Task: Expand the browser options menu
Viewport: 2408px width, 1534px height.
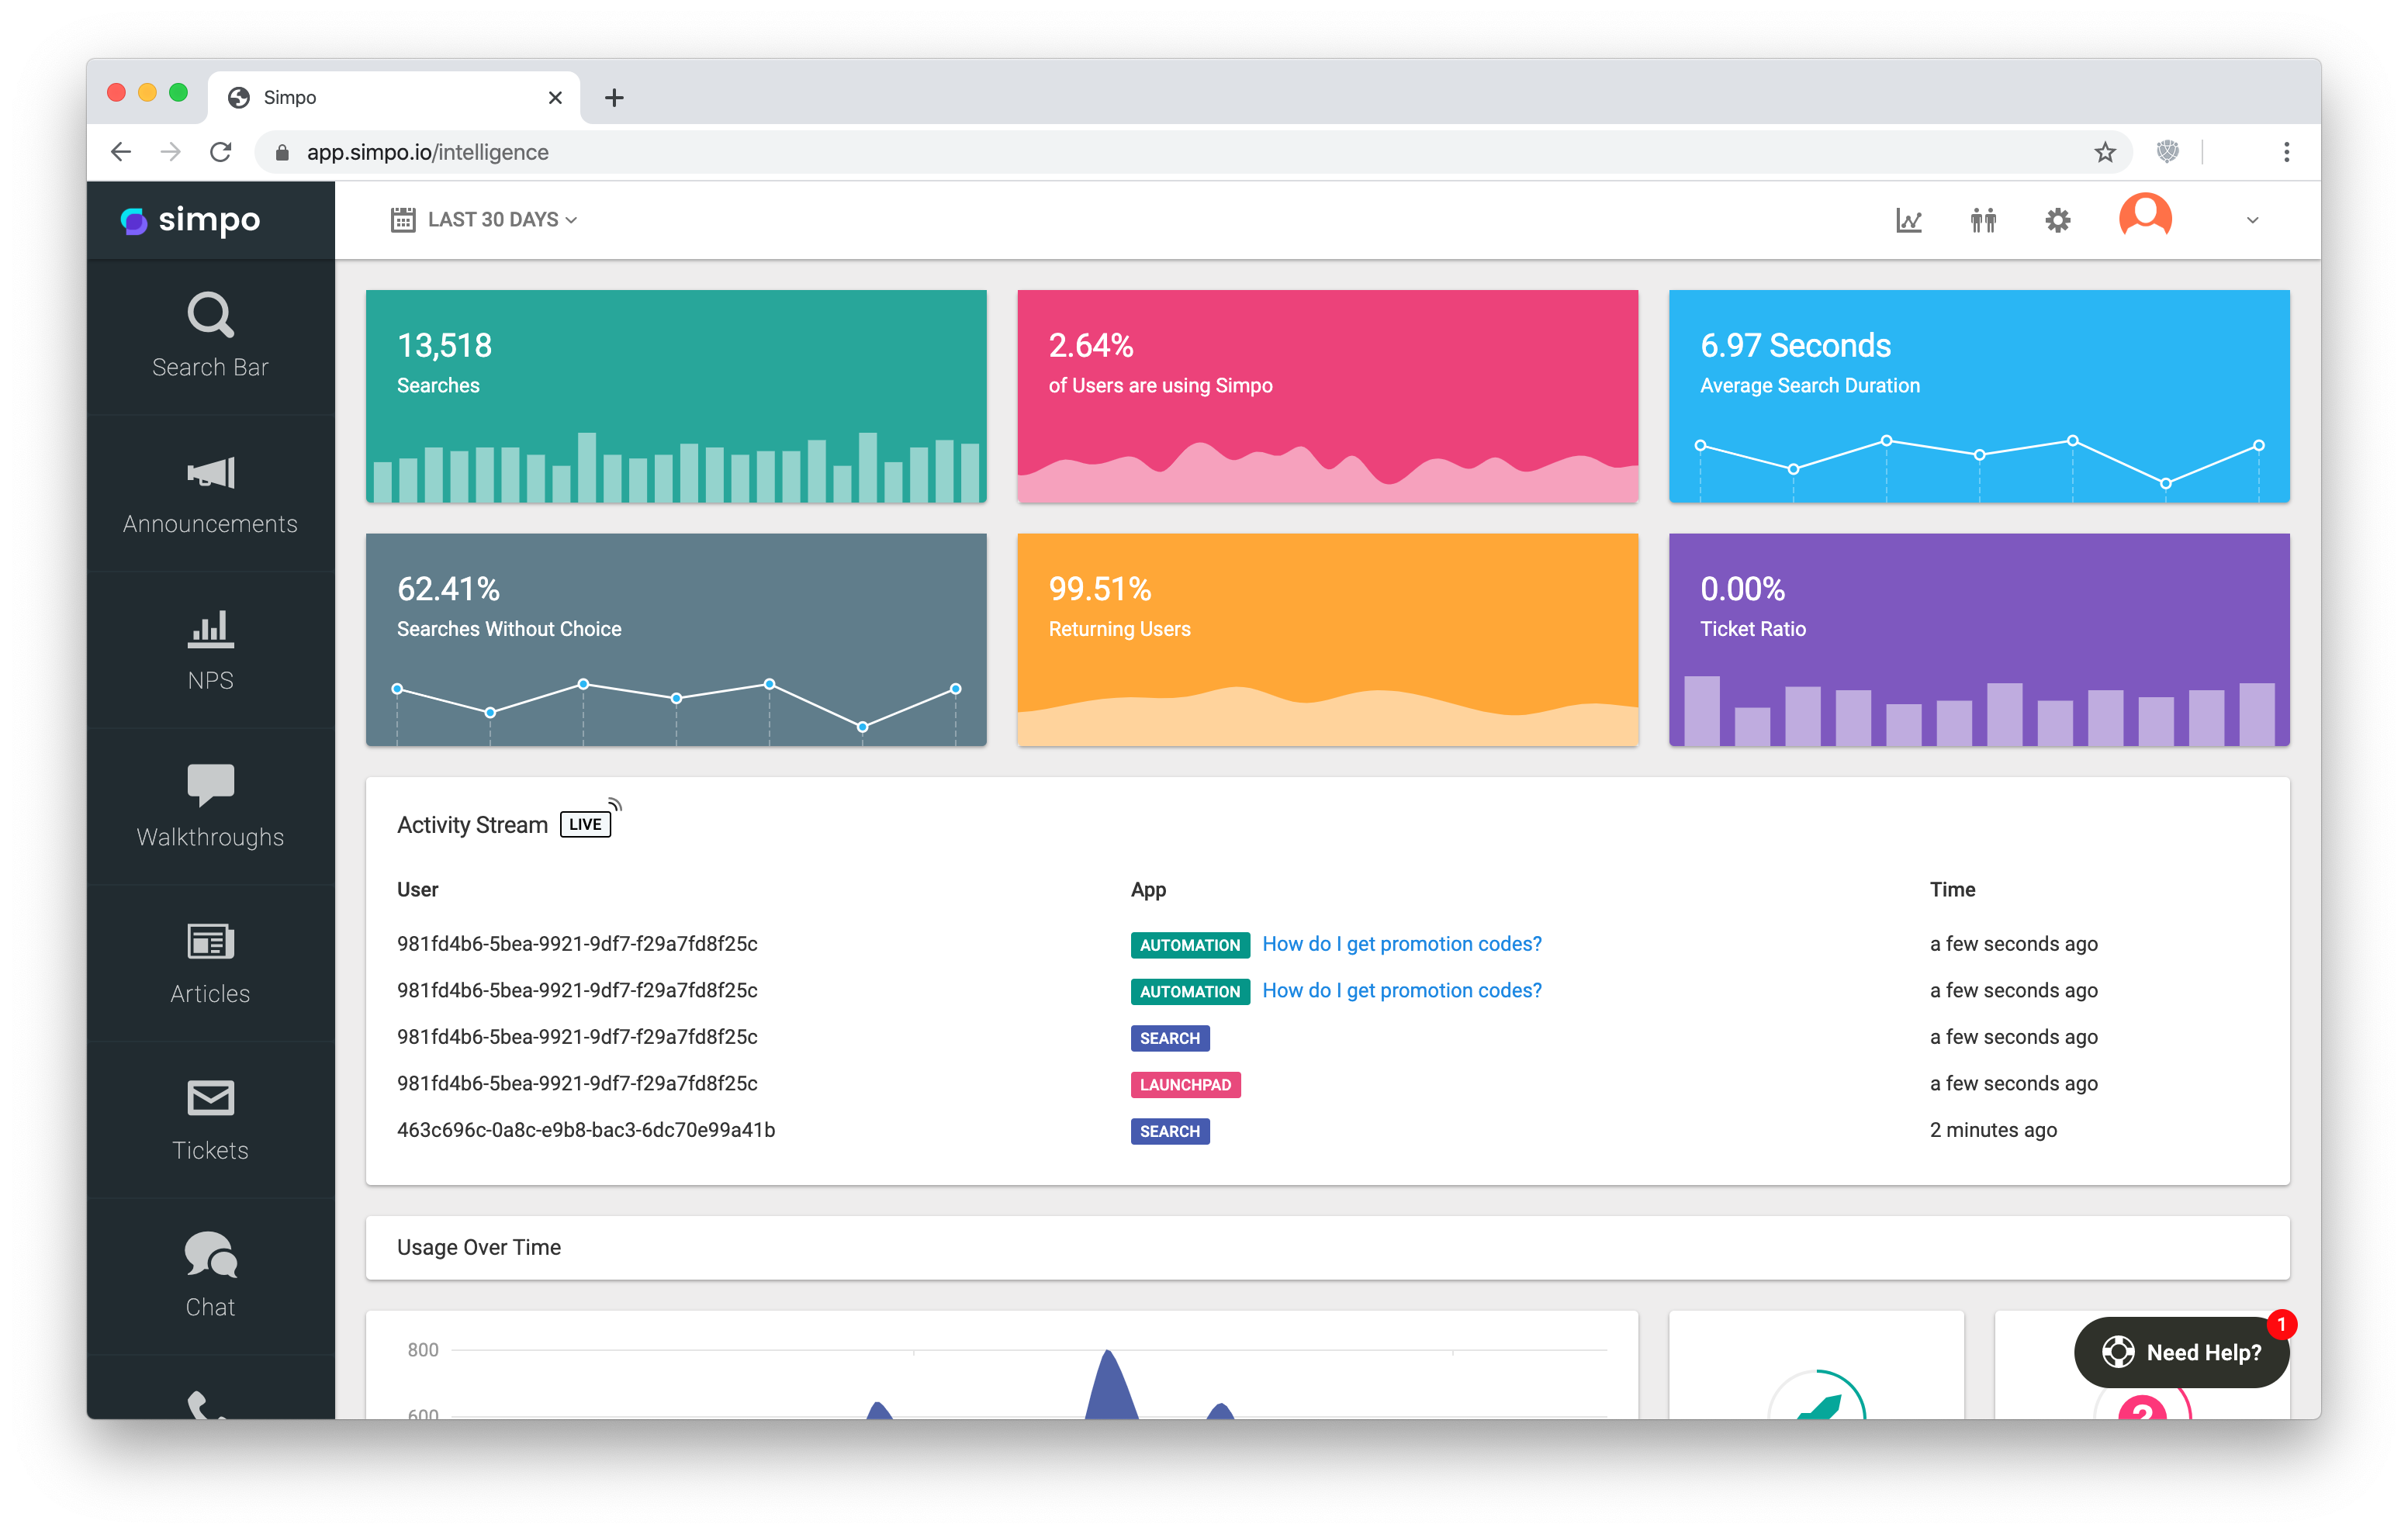Action: (2285, 152)
